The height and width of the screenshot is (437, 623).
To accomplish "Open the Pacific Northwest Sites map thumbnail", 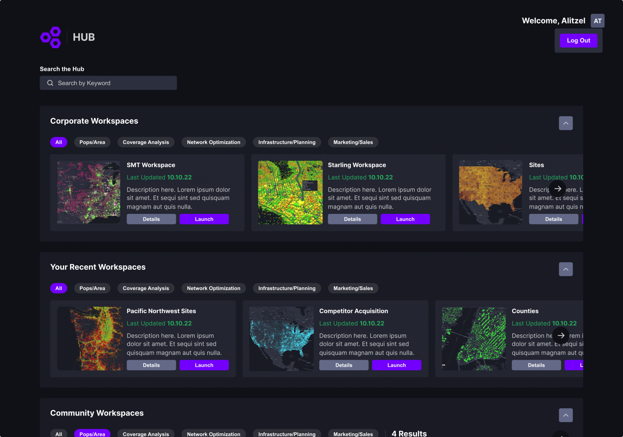I will (90, 339).
